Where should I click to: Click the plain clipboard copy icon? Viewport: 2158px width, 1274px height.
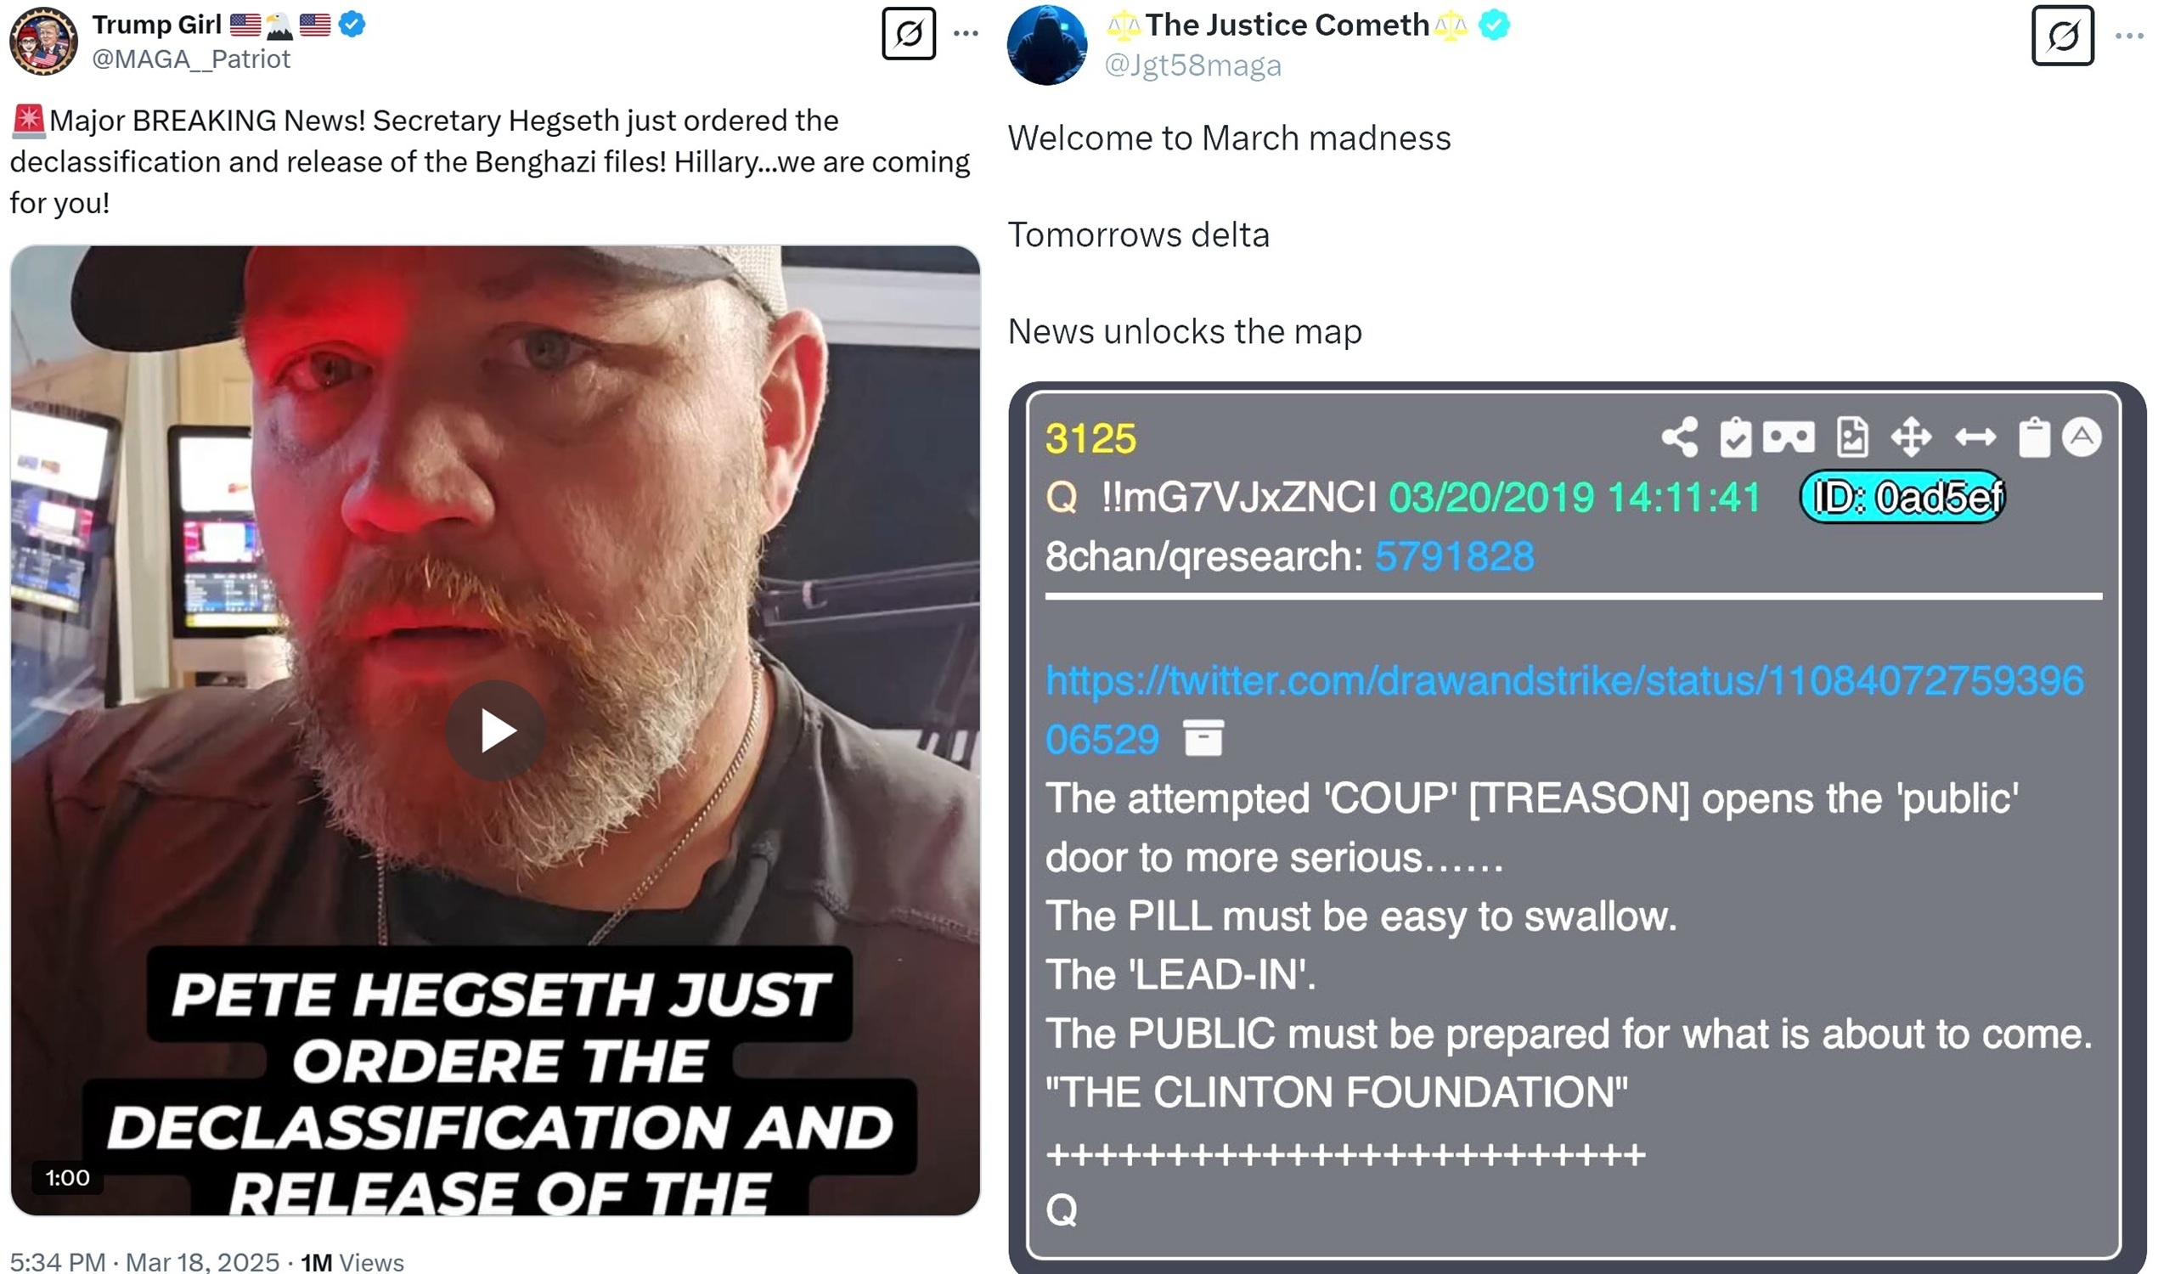[x=2034, y=437]
